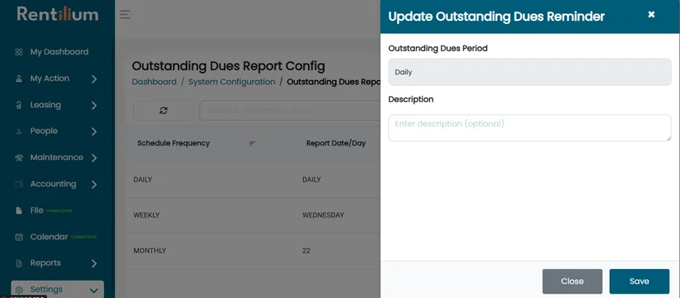Click the Outstanding Dues Period field
Viewport: 680px width, 298px height.
(x=530, y=72)
